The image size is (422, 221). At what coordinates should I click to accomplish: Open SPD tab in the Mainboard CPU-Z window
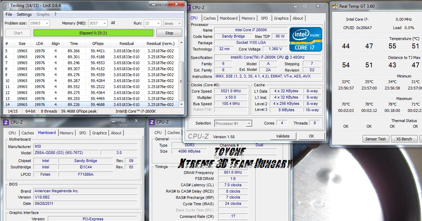[82, 133]
